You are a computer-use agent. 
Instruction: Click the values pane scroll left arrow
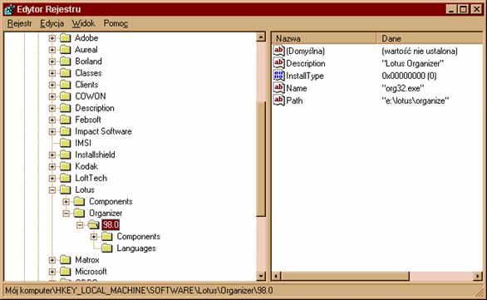tap(277, 276)
